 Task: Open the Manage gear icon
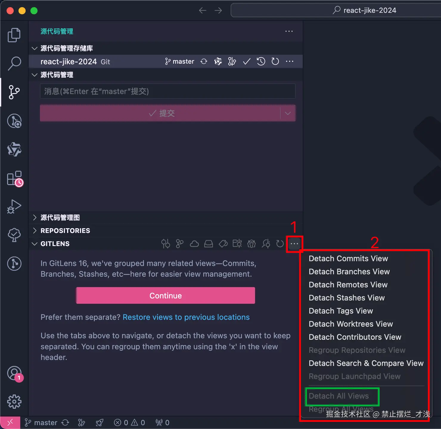coord(14,402)
